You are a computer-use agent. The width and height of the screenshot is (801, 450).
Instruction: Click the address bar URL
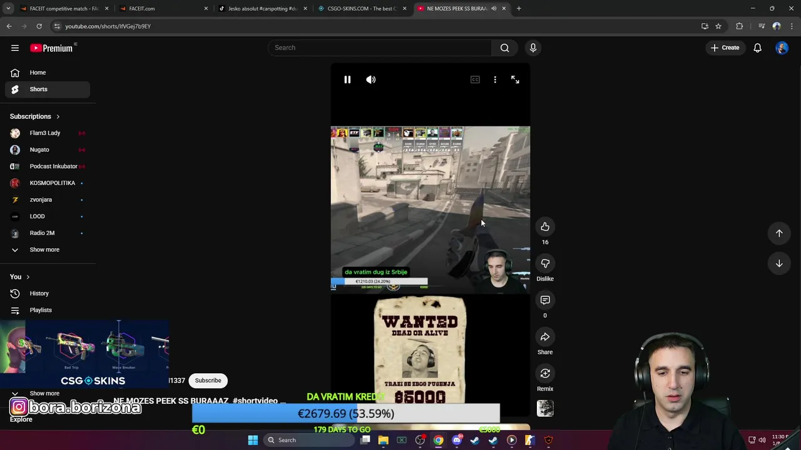[x=108, y=26]
